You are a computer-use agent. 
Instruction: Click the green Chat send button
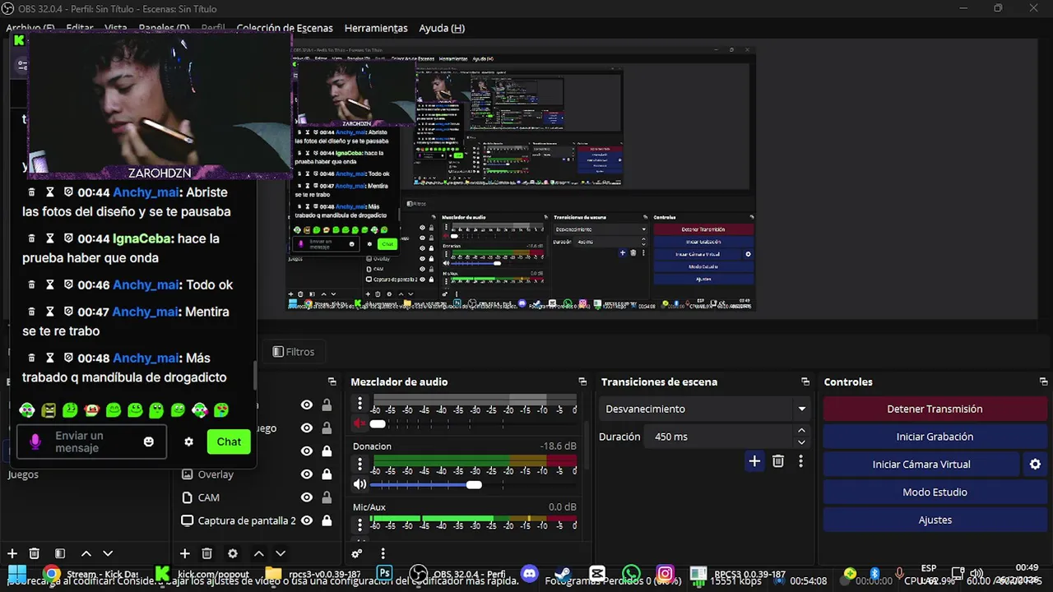pos(229,442)
